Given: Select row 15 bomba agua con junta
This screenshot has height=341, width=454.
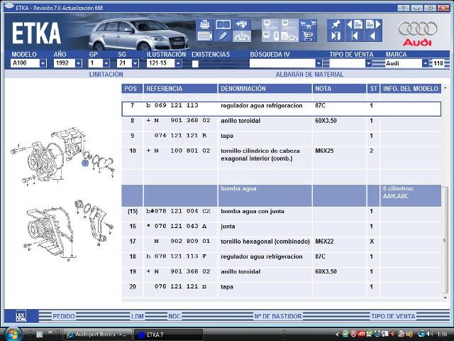Looking at the screenshot, I should 281,215.
